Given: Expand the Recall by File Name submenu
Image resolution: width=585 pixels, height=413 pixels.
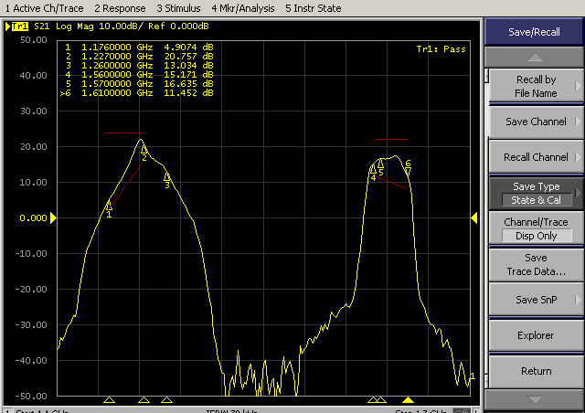Looking at the screenshot, I should (x=536, y=86).
